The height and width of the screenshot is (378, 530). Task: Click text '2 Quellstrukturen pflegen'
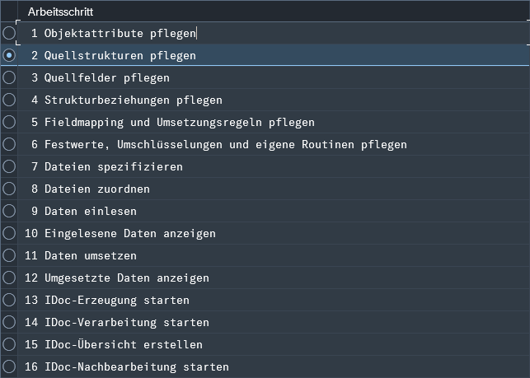[x=114, y=56]
